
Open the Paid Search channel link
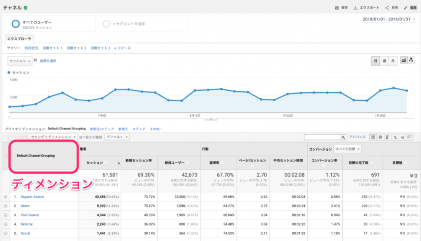point(29,215)
